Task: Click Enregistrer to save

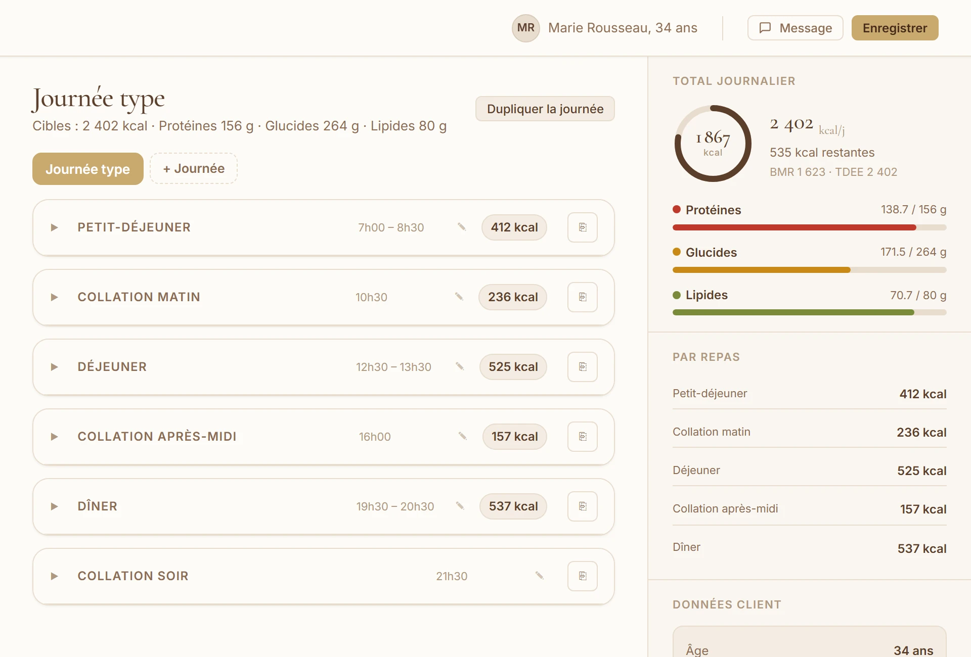Action: coord(895,28)
